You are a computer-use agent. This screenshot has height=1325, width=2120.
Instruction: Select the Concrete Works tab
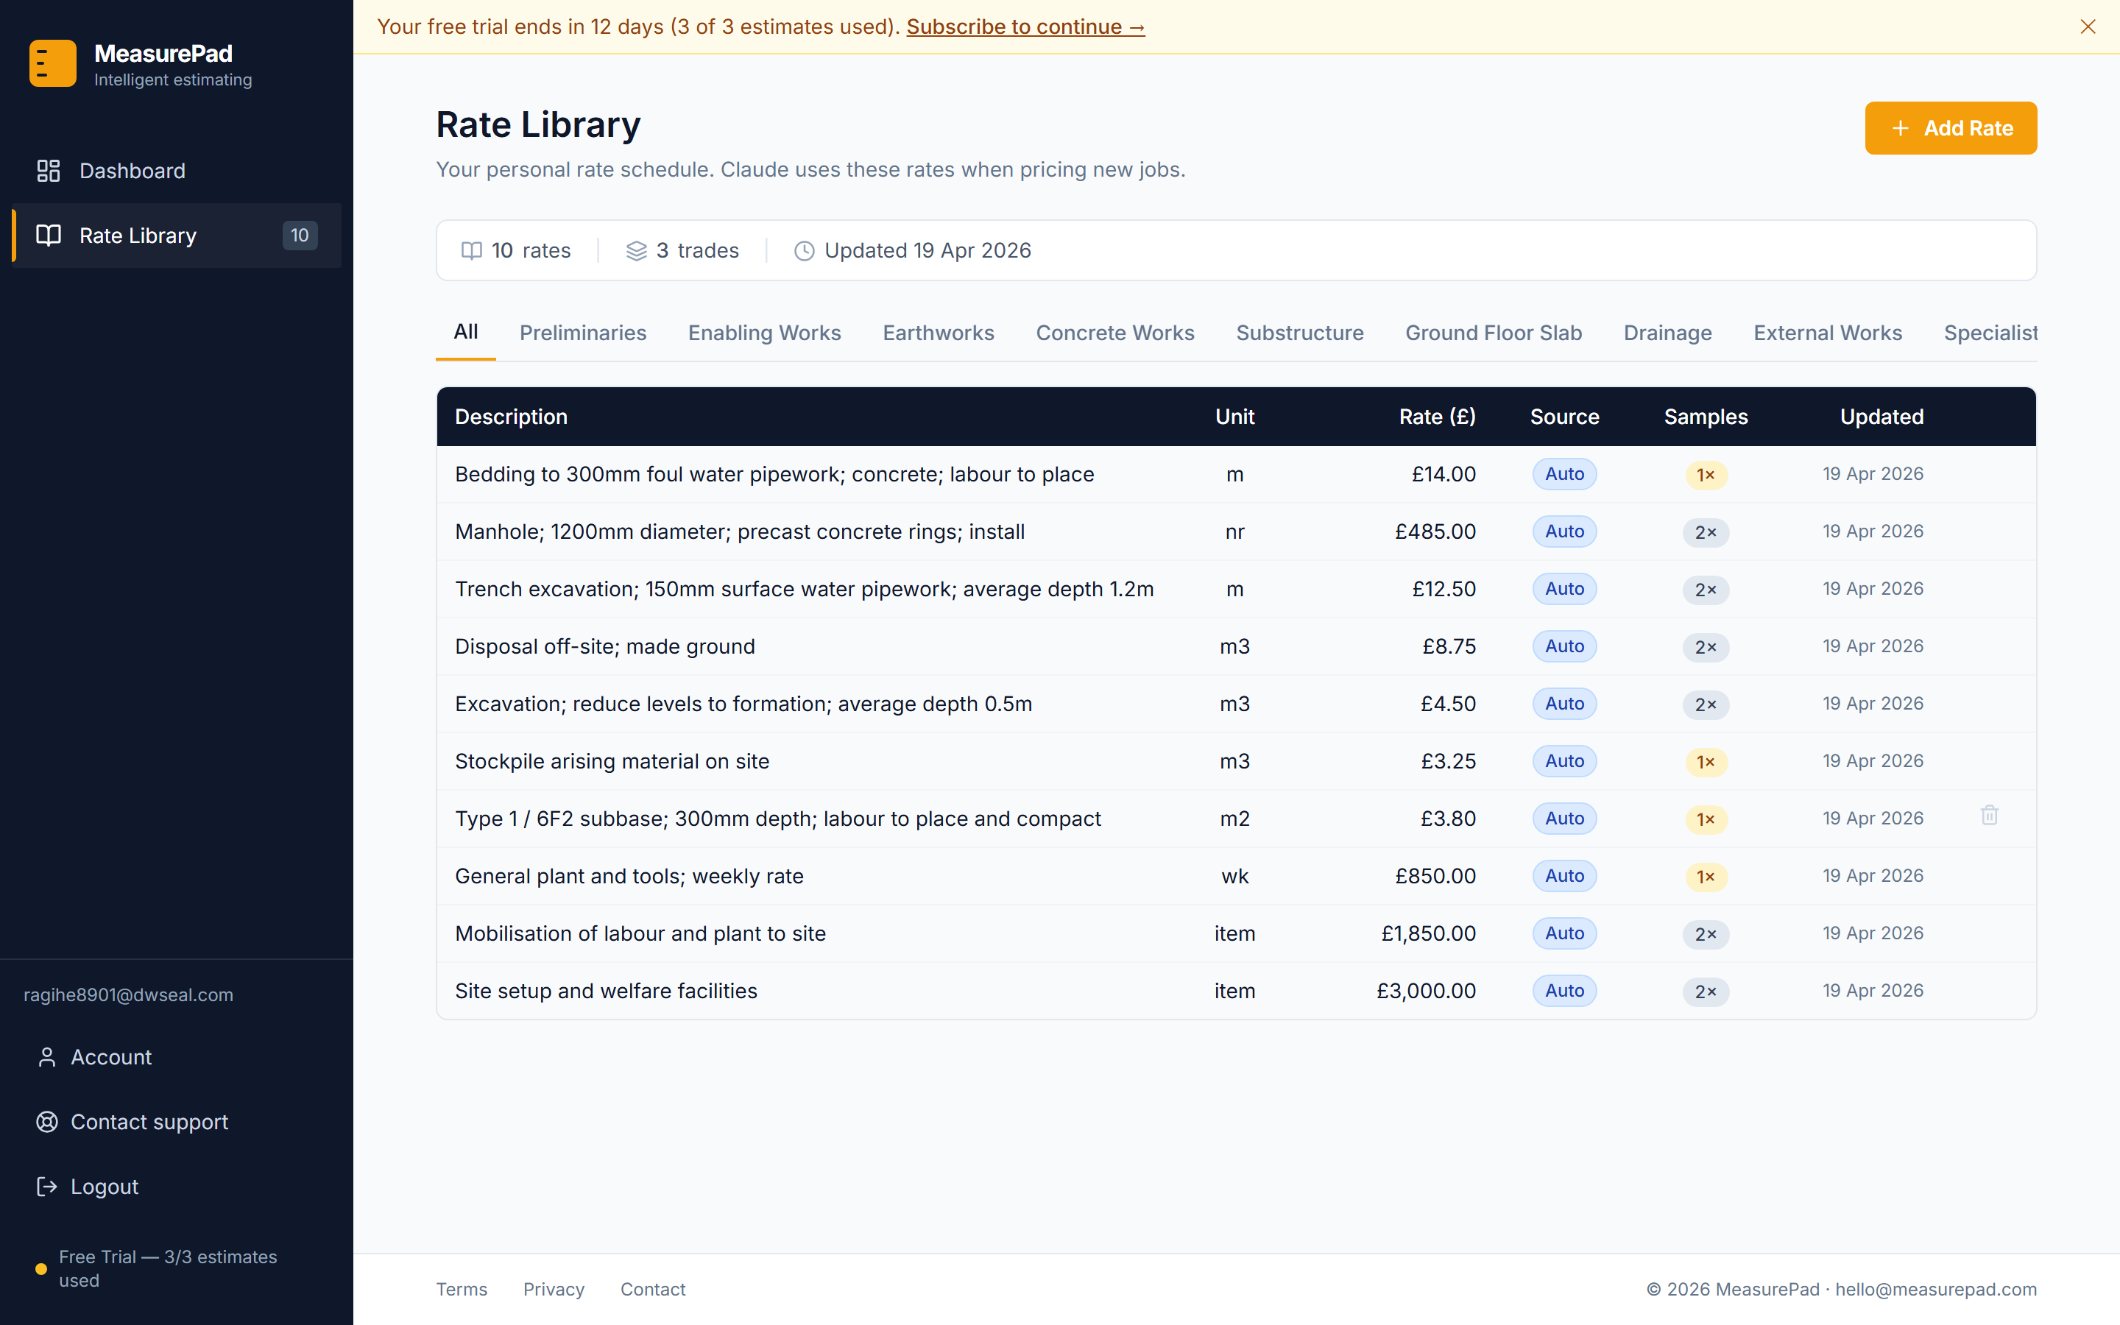(1115, 332)
